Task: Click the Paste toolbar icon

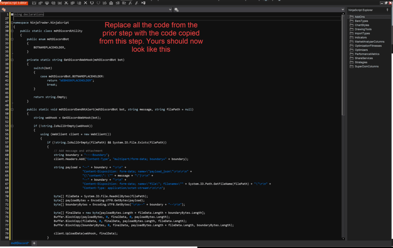Action: (x=79, y=3)
